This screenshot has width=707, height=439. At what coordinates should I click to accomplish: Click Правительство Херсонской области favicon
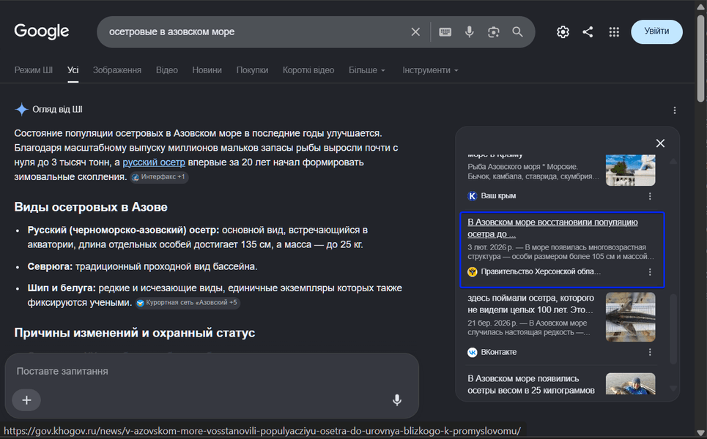[472, 272]
